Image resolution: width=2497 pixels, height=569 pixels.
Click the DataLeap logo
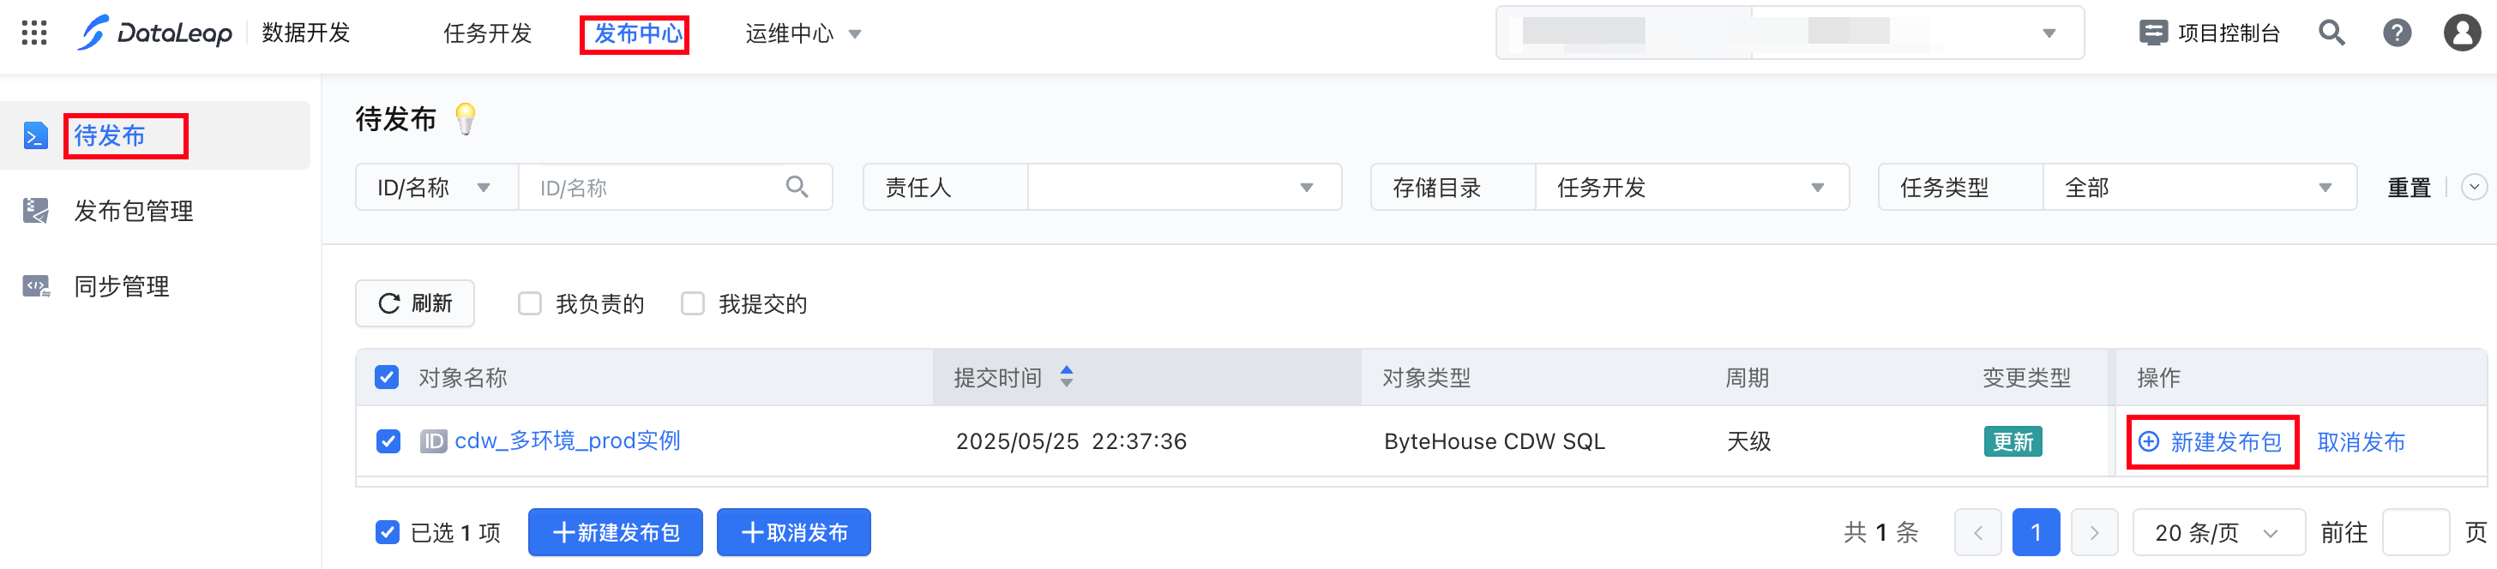click(x=155, y=33)
